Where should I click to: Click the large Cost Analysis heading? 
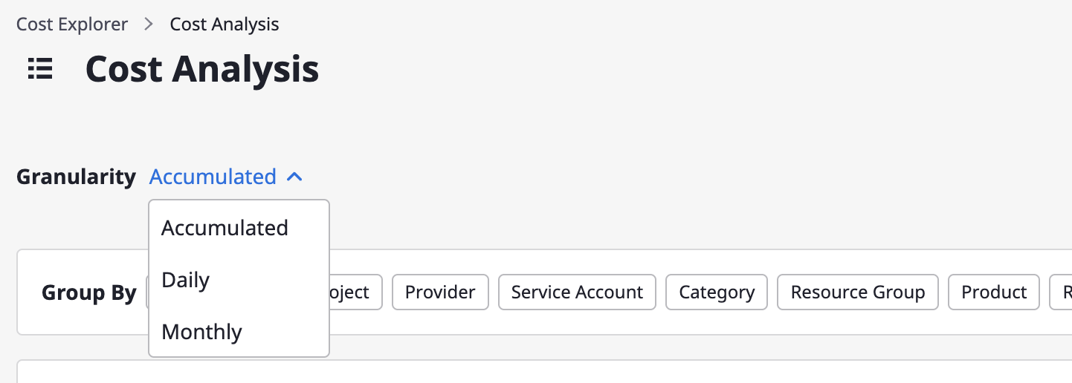pyautogui.click(x=202, y=69)
